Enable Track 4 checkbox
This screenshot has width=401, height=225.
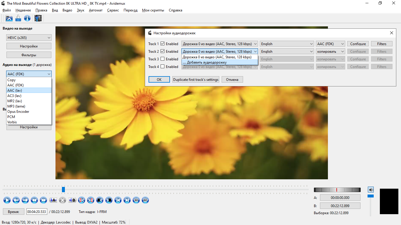click(162, 67)
